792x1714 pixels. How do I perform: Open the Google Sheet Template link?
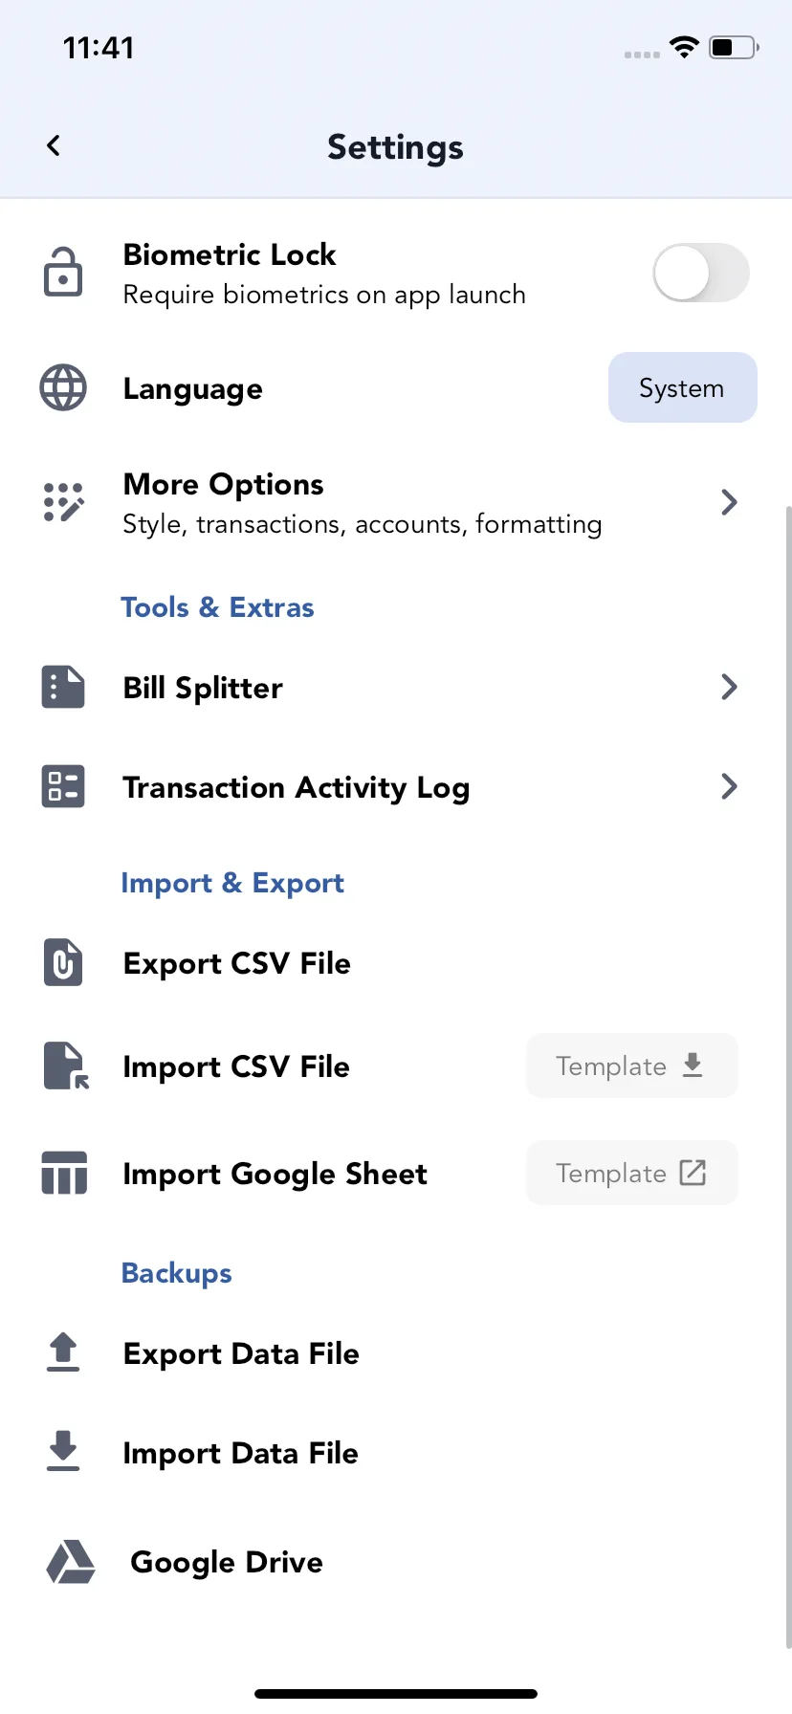(x=631, y=1173)
